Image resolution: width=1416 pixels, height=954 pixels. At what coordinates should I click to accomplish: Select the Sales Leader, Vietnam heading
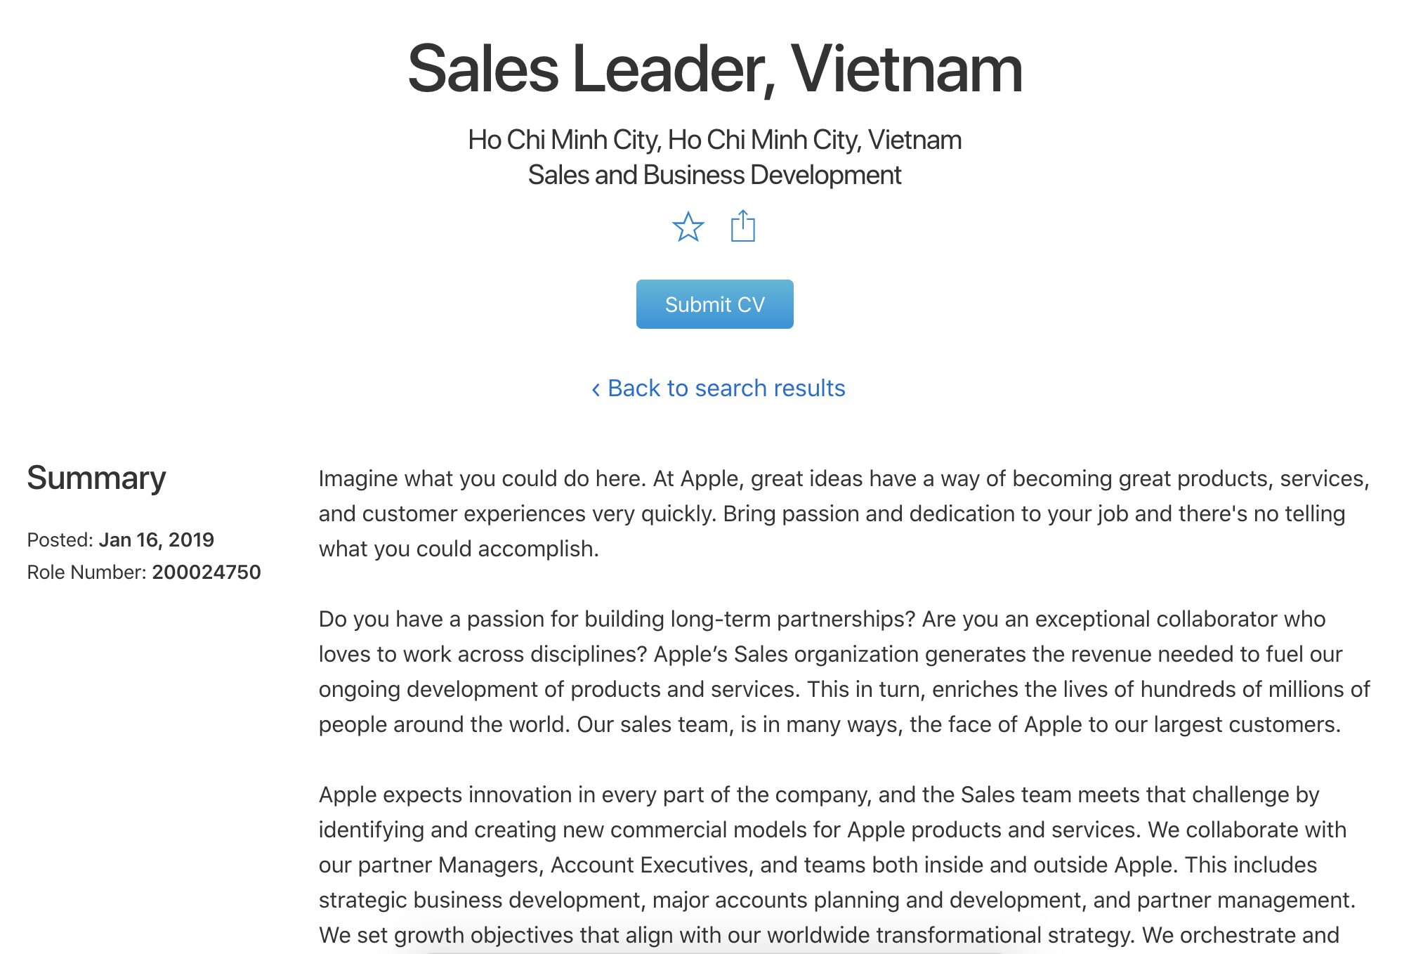click(714, 68)
